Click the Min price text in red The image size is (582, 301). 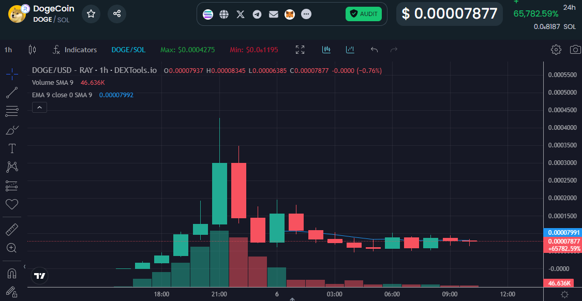(x=254, y=50)
